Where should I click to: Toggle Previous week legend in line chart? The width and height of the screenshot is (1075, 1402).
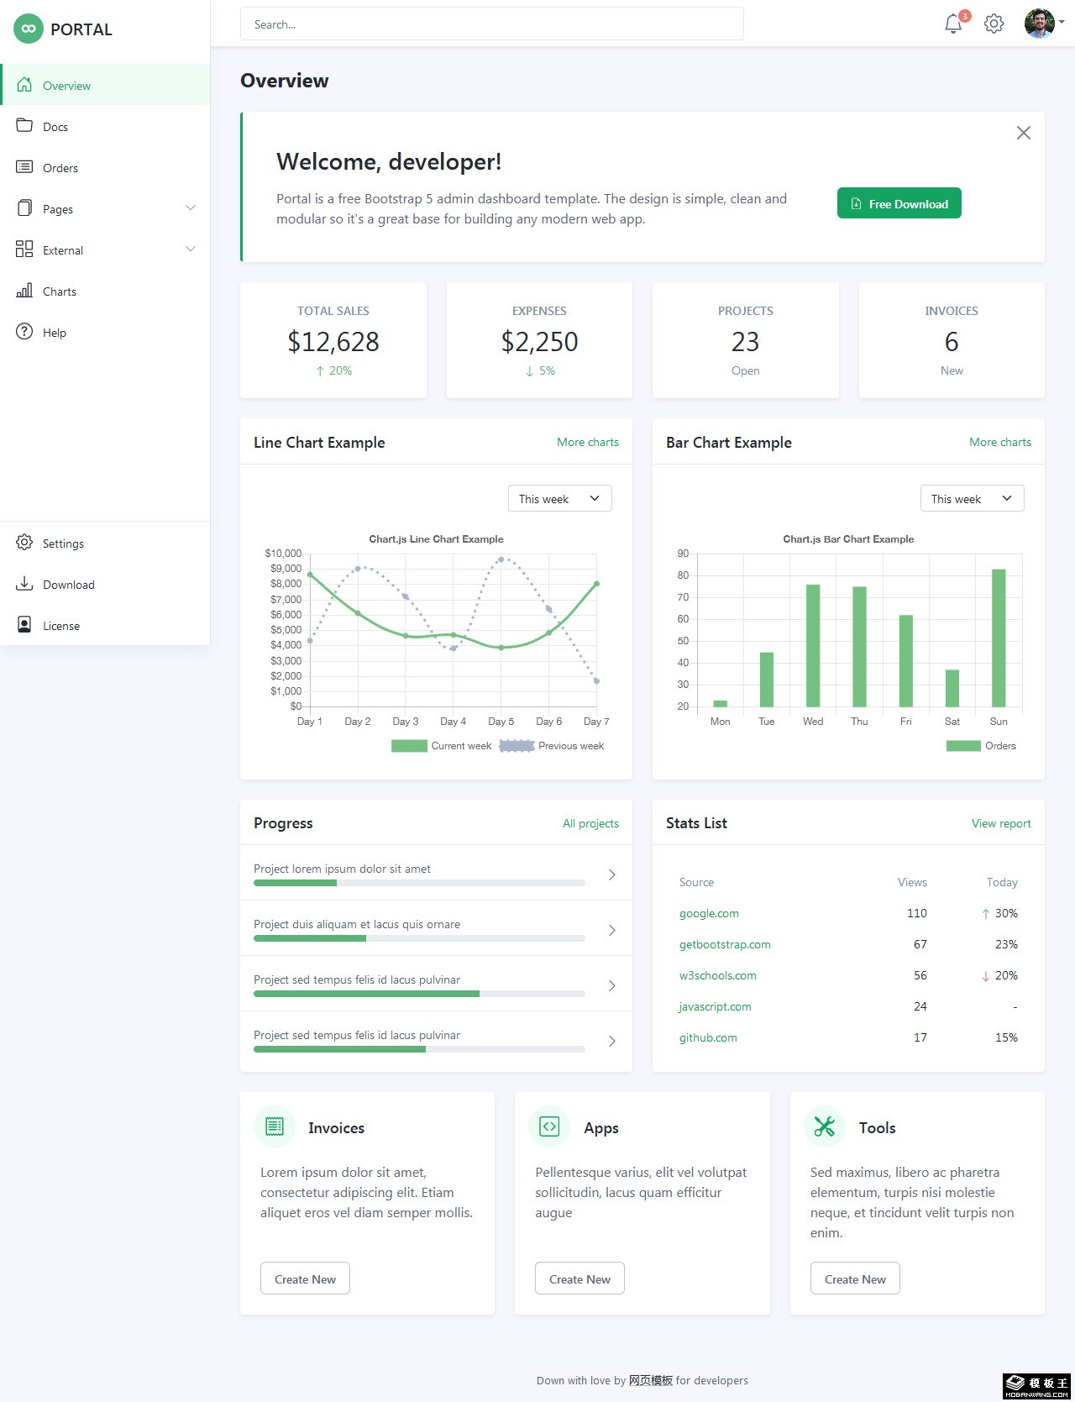(552, 746)
